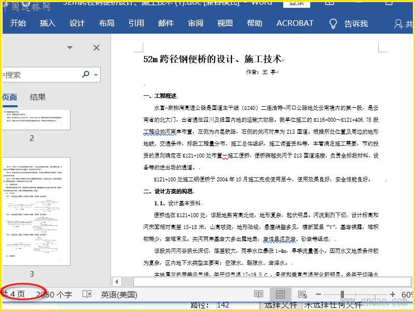Change language 英语(美国) in status bar
Viewport: 415px width, 311px height.
point(119,294)
